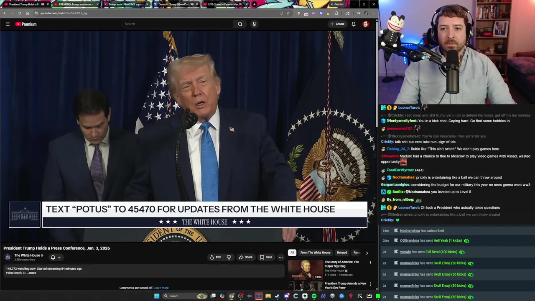Reload the current page
Screen dimensions: 535x301
[20, 13]
